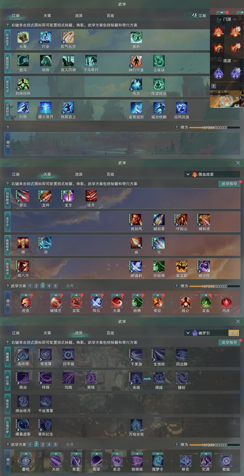
Task: Select the 万相非我 skill icon
Action: tap(136, 425)
